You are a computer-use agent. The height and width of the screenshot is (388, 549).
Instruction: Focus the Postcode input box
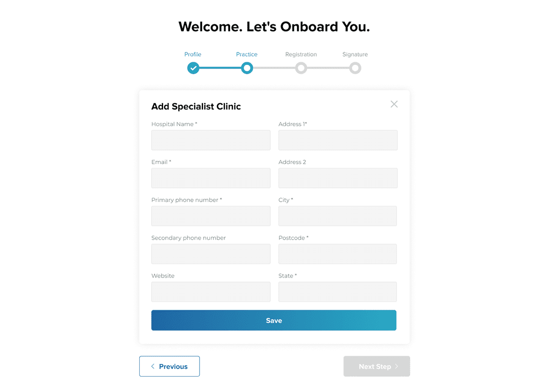point(338,254)
